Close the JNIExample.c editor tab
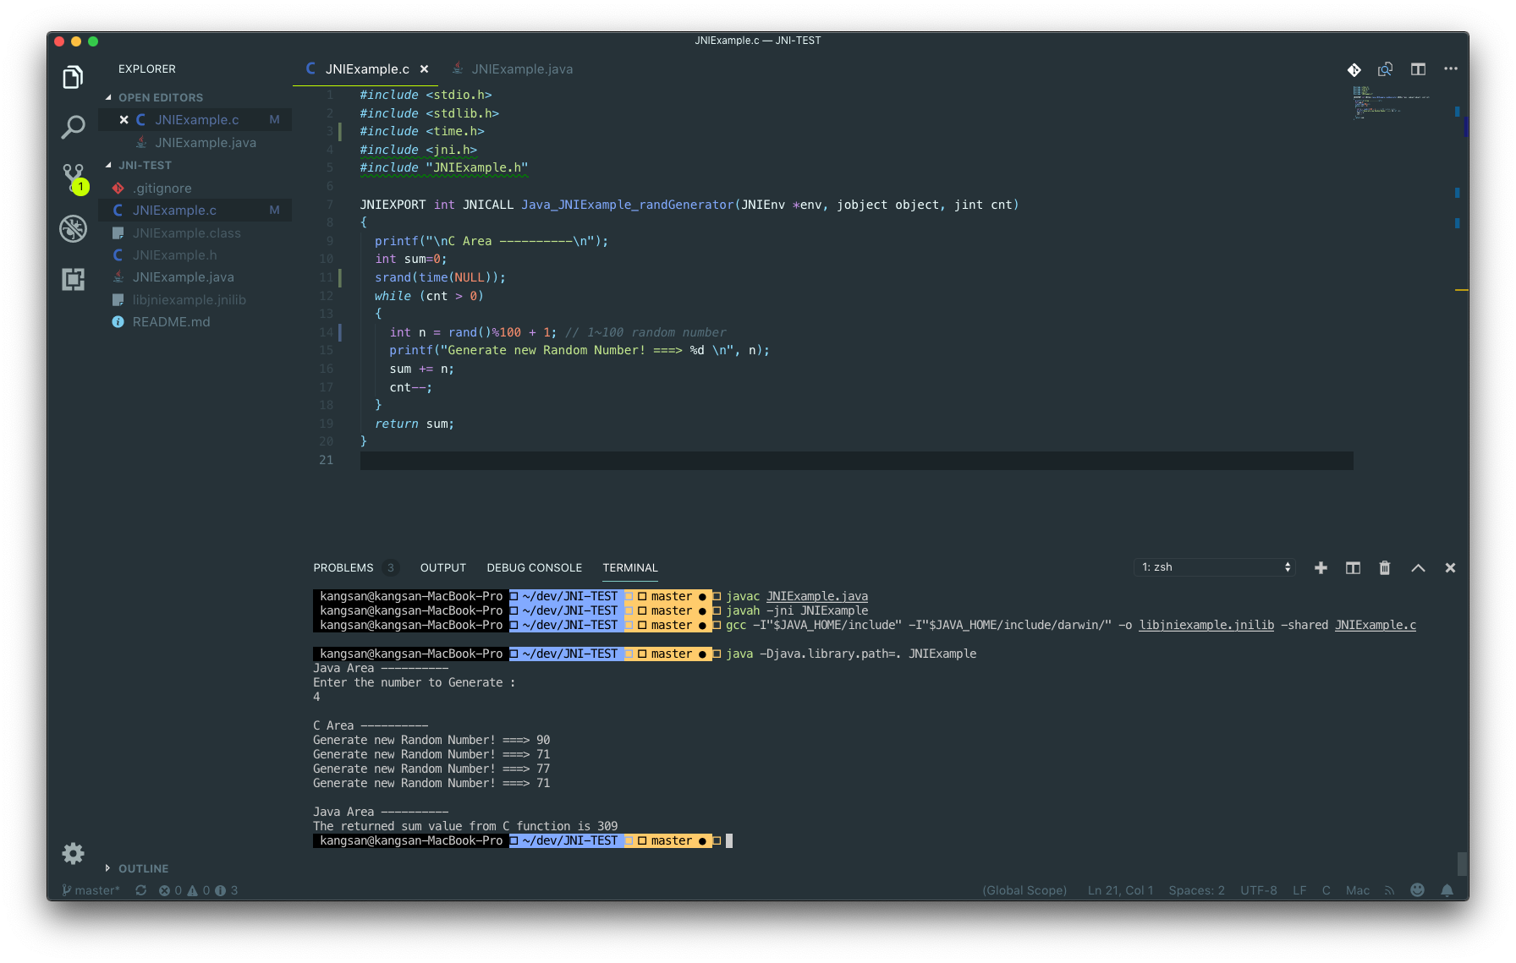 point(425,69)
